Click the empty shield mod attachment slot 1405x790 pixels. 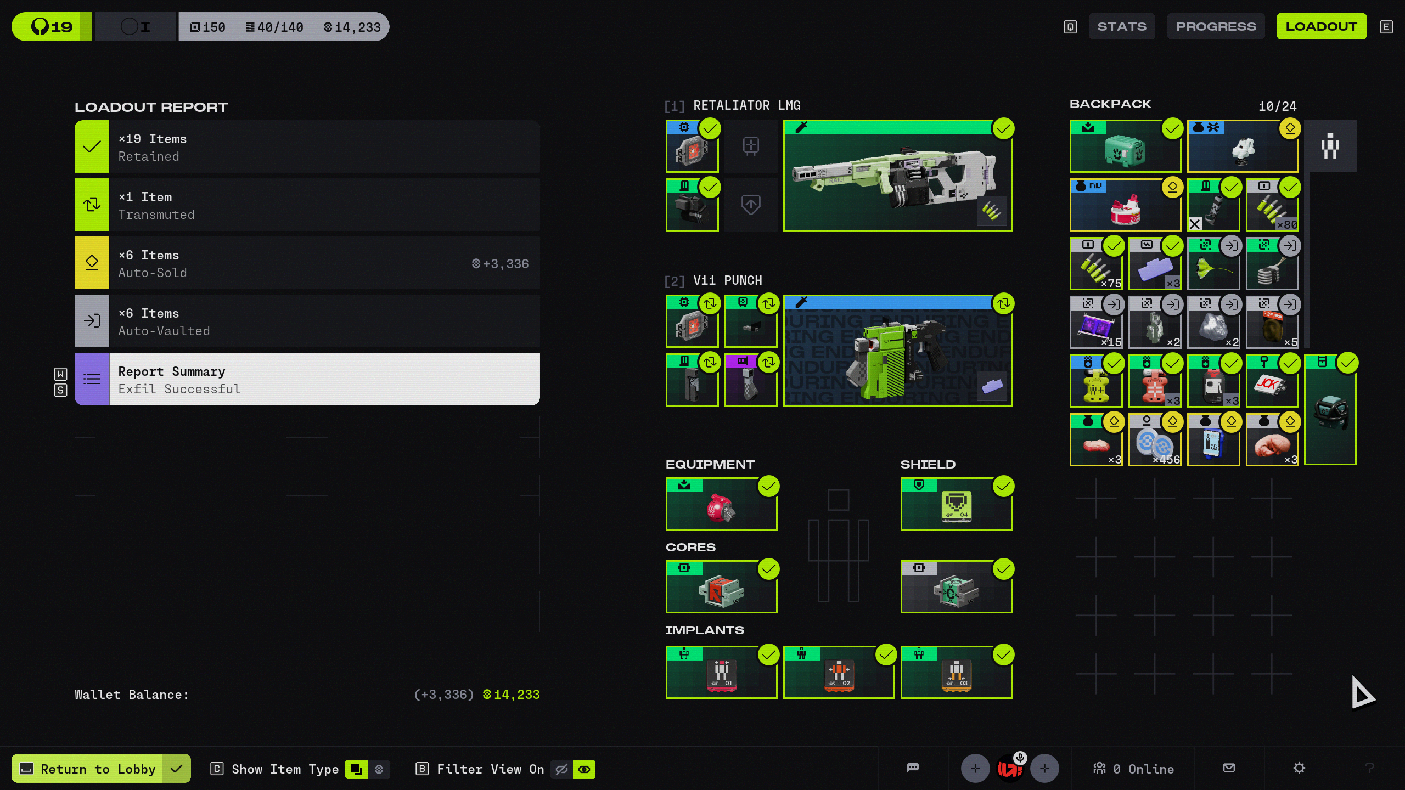tap(751, 205)
